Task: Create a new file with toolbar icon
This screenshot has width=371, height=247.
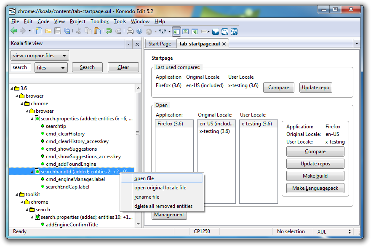Action: click(x=39, y=31)
